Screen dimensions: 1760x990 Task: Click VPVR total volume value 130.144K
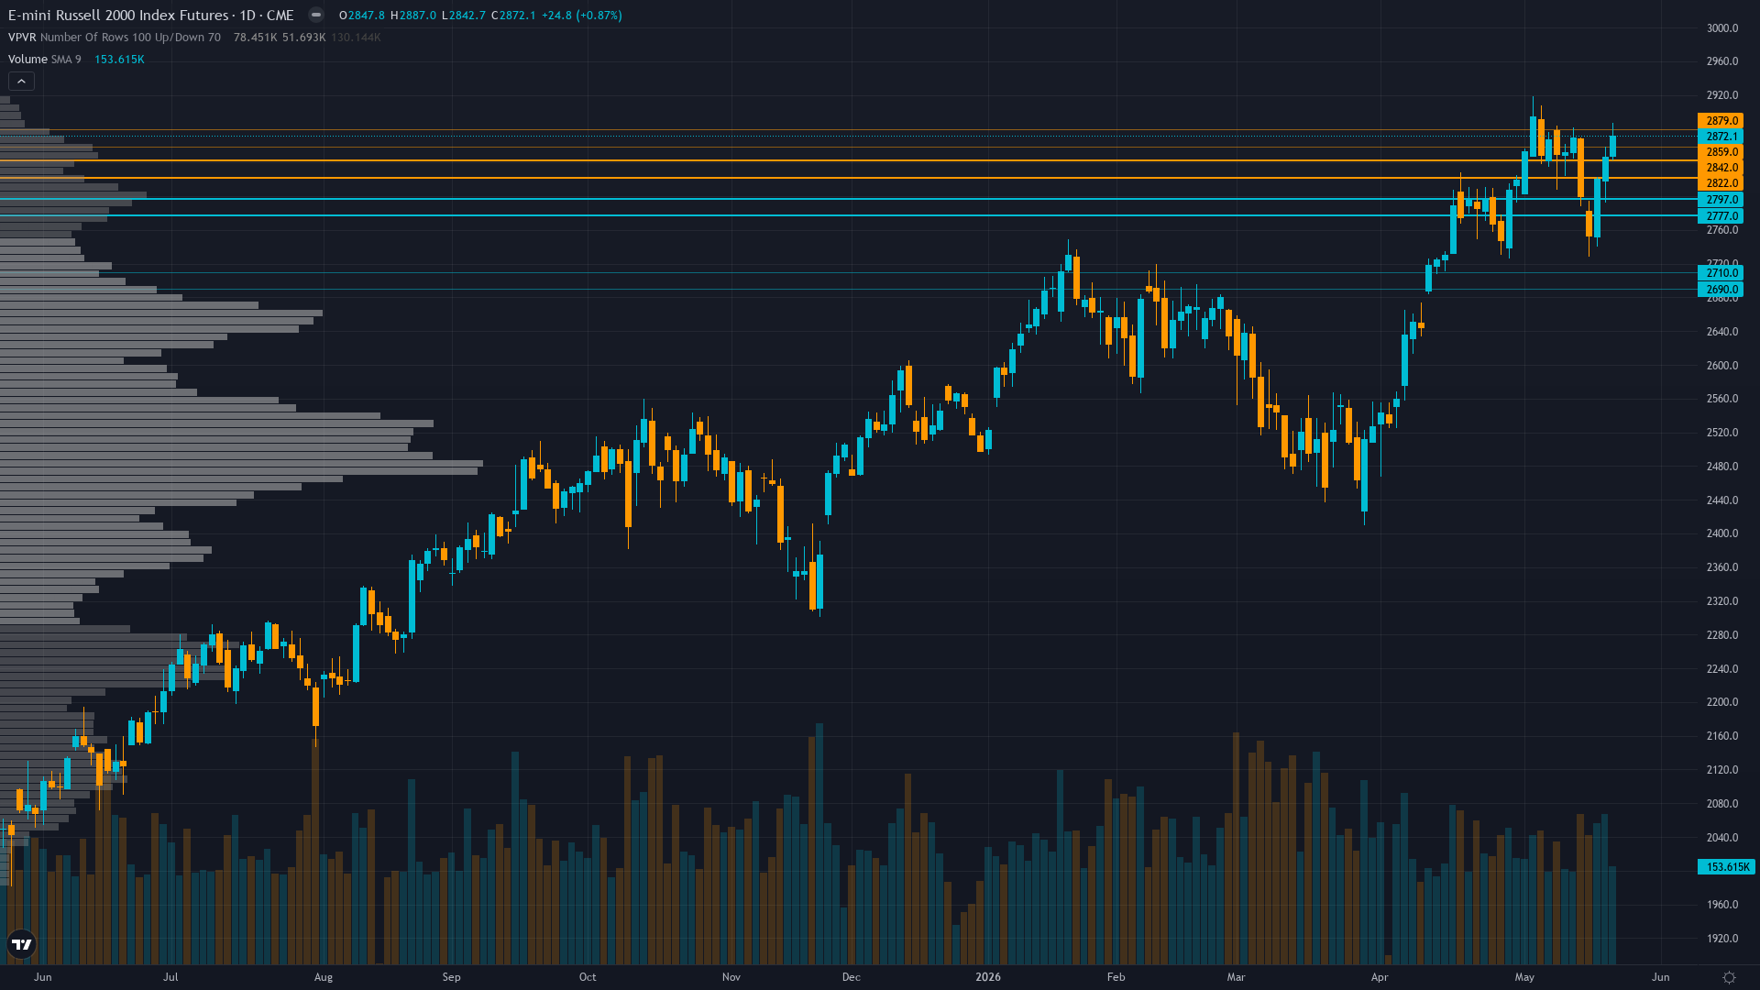click(x=356, y=38)
